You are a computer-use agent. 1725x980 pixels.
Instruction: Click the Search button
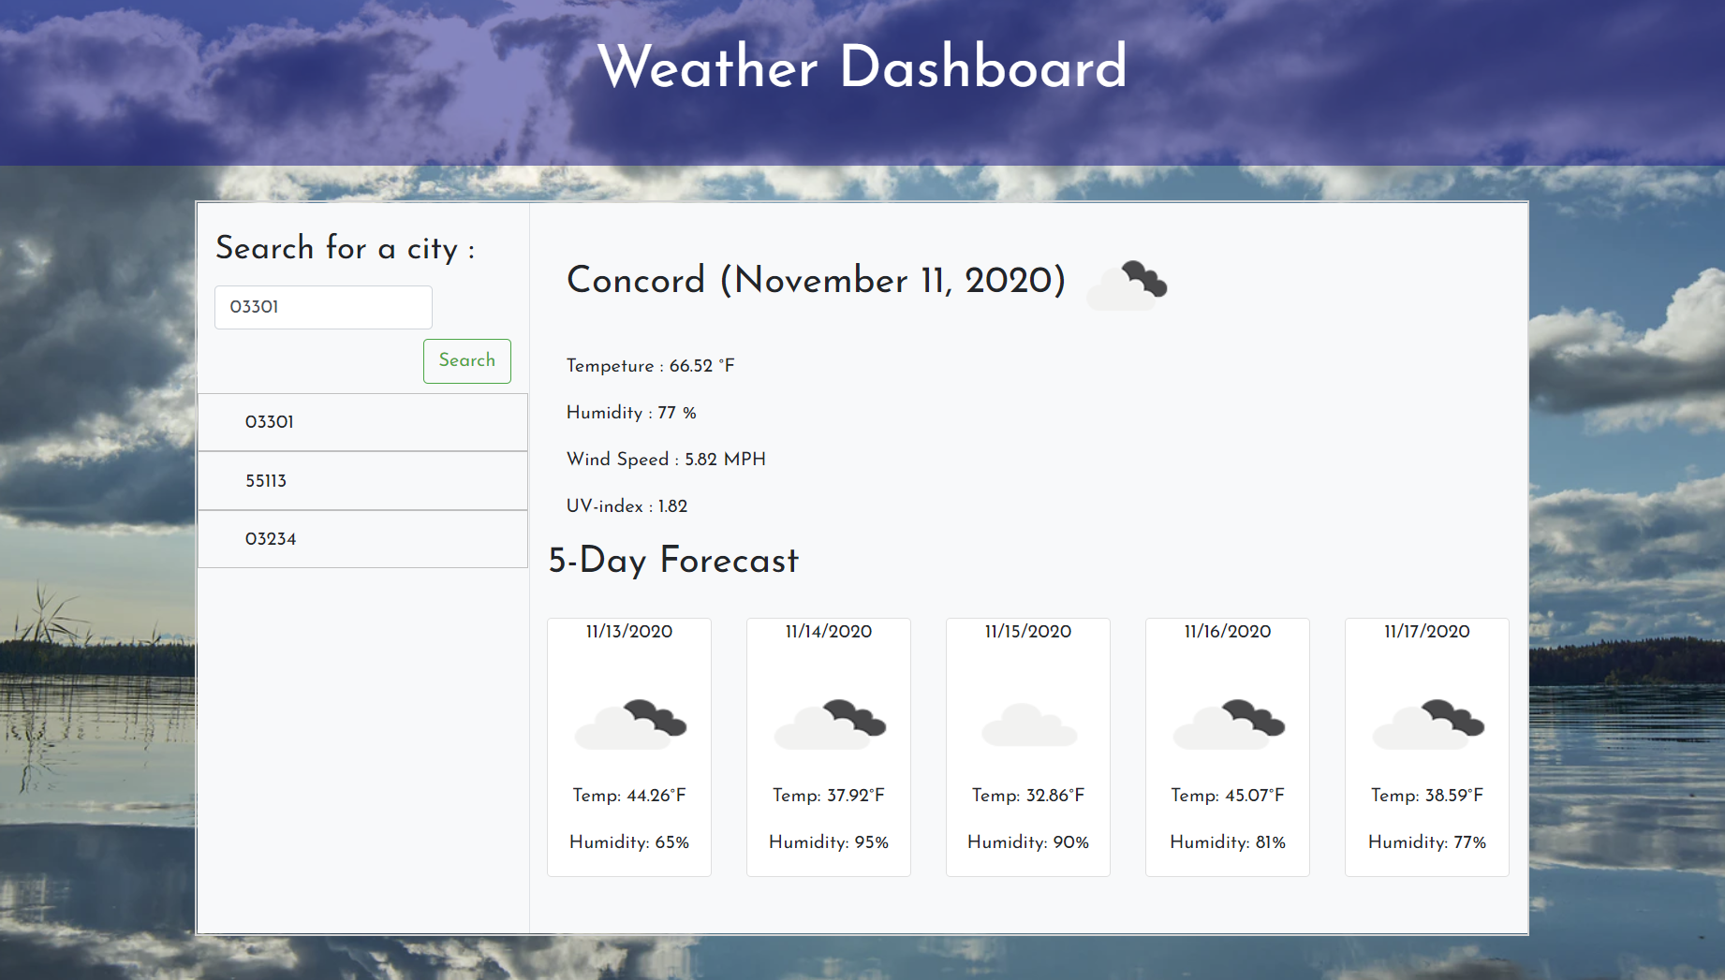click(x=466, y=360)
